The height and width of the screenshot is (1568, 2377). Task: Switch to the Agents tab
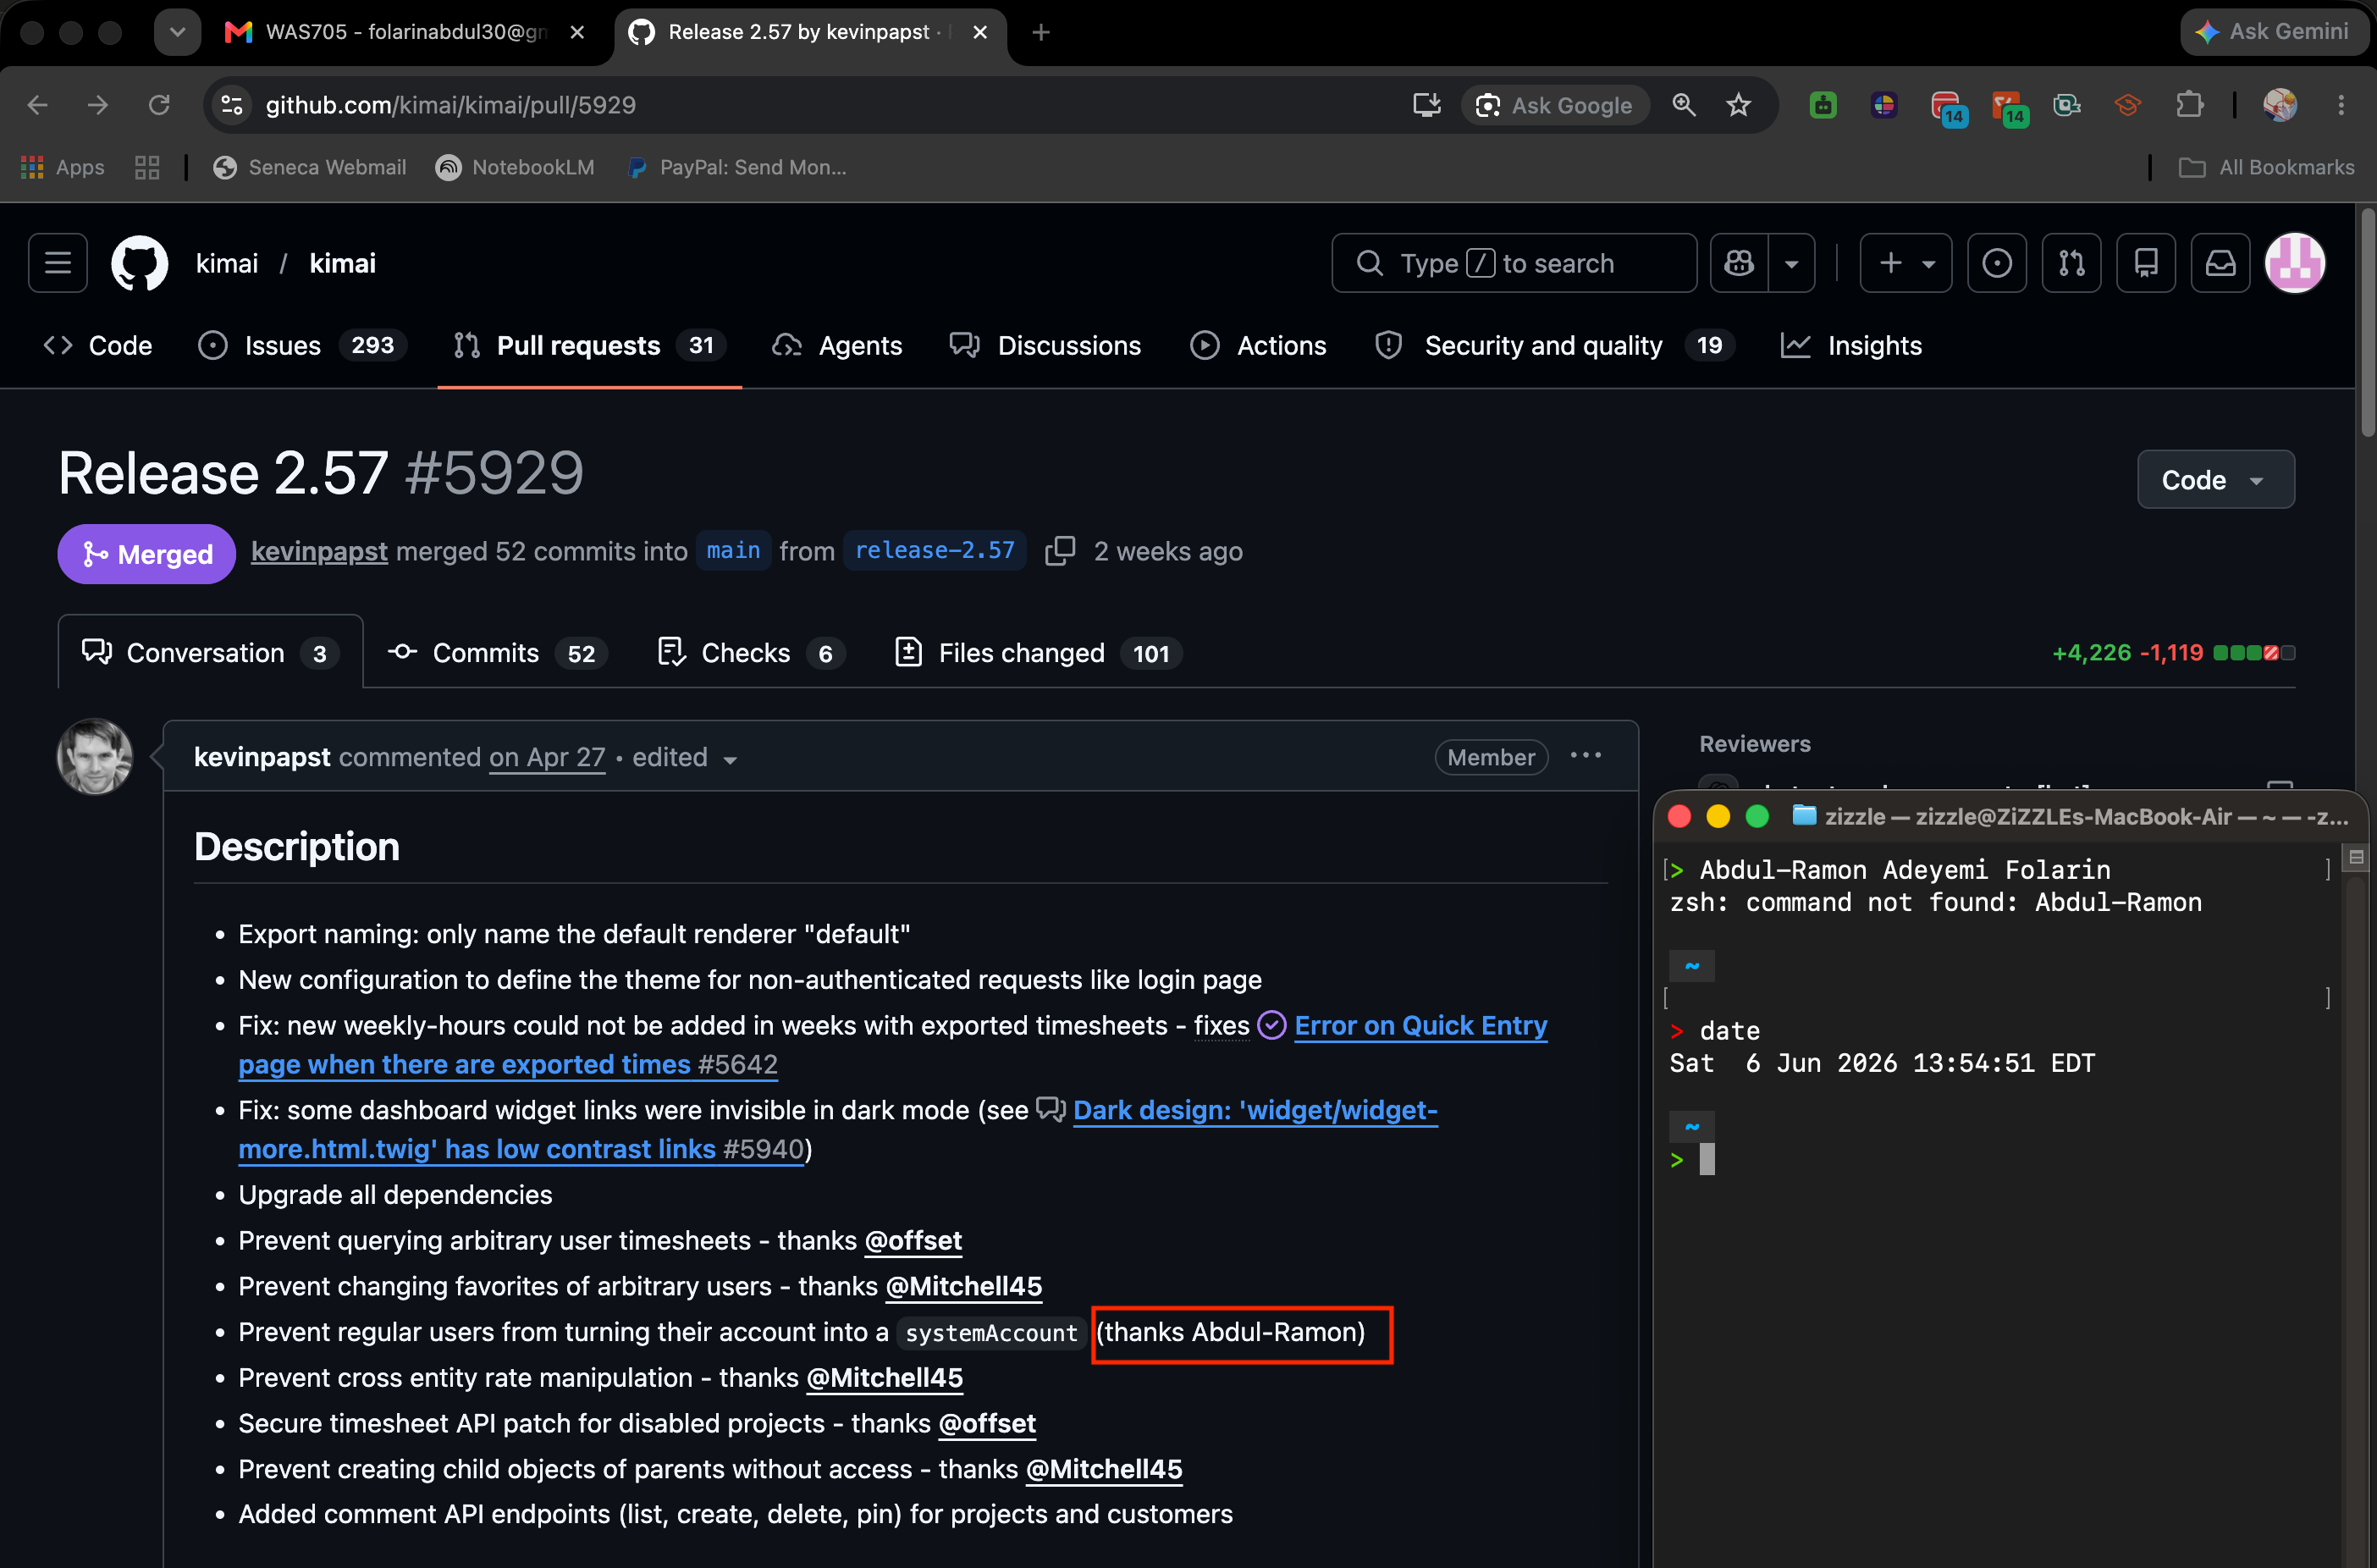click(838, 345)
